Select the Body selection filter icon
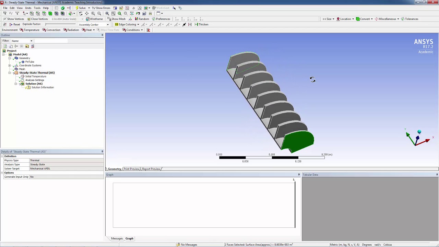The height and width of the screenshot is (247, 439). tap(50, 13)
